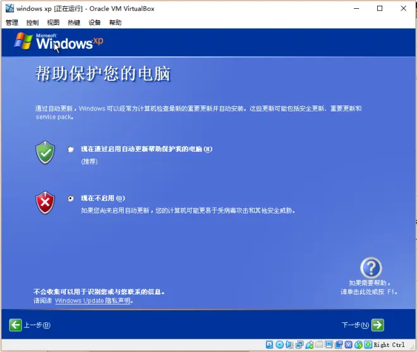Screen dimensions: 417x352
Task: Open the 帮助 menu
Action: (116, 23)
